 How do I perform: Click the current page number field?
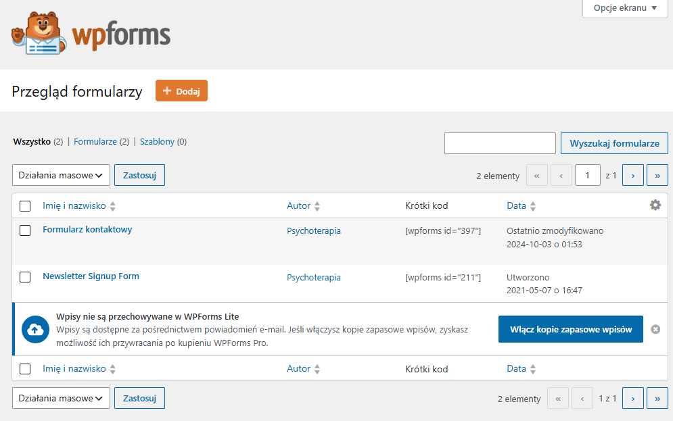[x=587, y=175]
